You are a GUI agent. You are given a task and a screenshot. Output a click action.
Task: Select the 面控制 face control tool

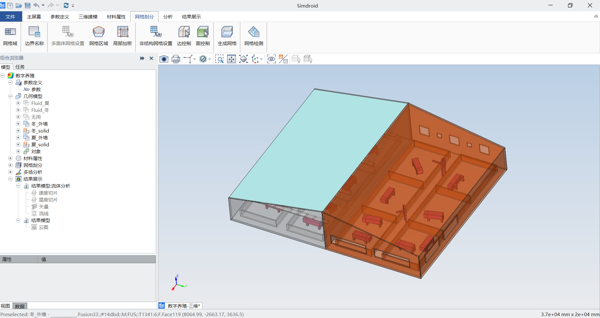click(x=203, y=36)
